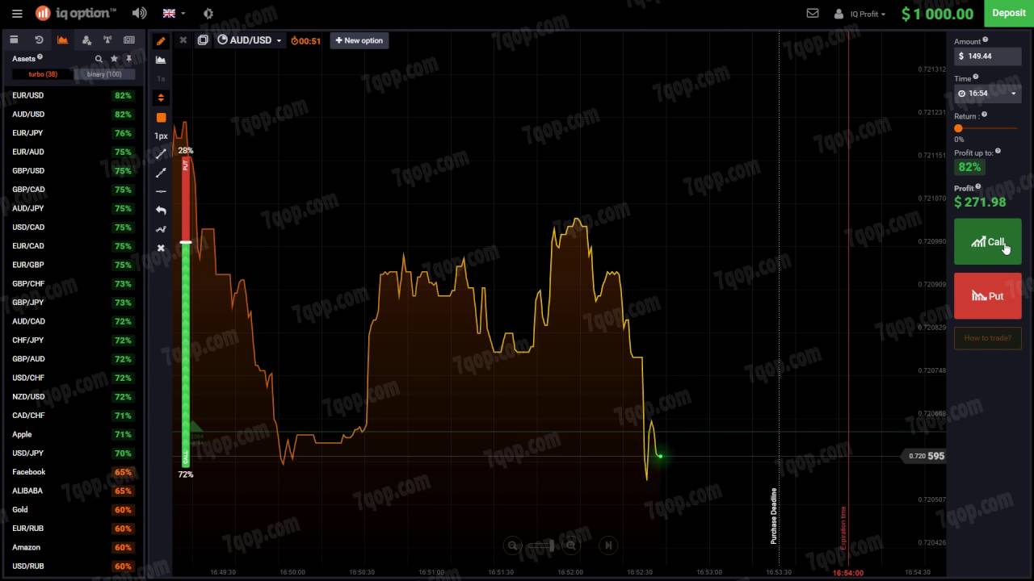
Task: Adjust the Return slider handle
Action: point(959,128)
